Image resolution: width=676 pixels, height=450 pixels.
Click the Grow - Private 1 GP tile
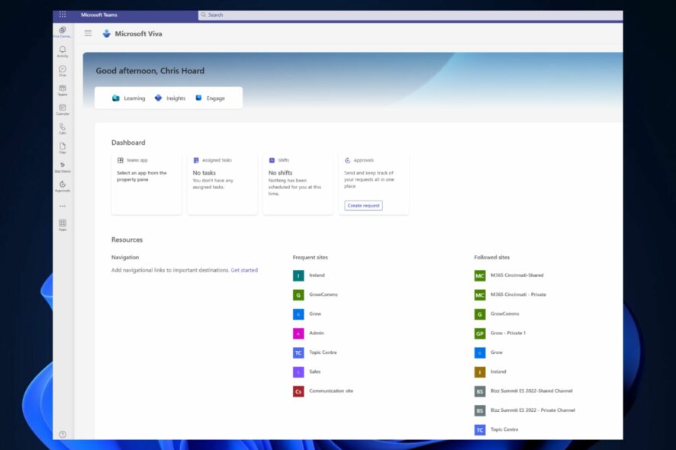click(x=480, y=333)
